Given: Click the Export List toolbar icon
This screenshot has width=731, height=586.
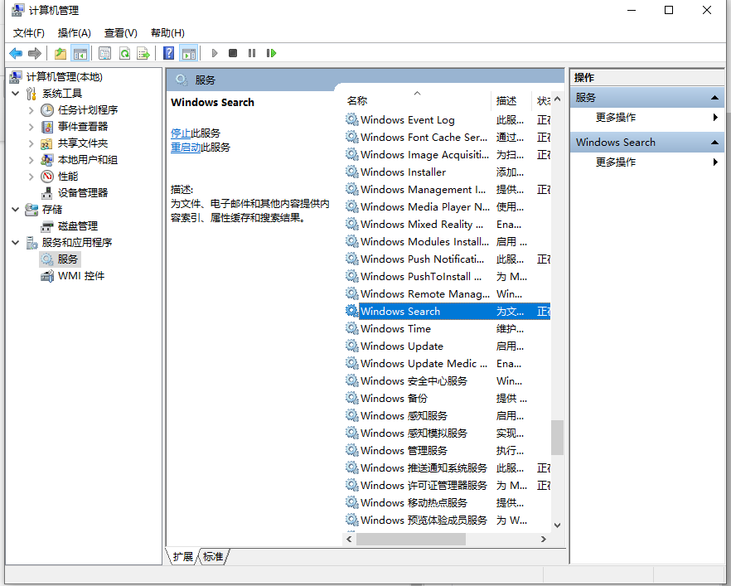Looking at the screenshot, I should (x=143, y=53).
